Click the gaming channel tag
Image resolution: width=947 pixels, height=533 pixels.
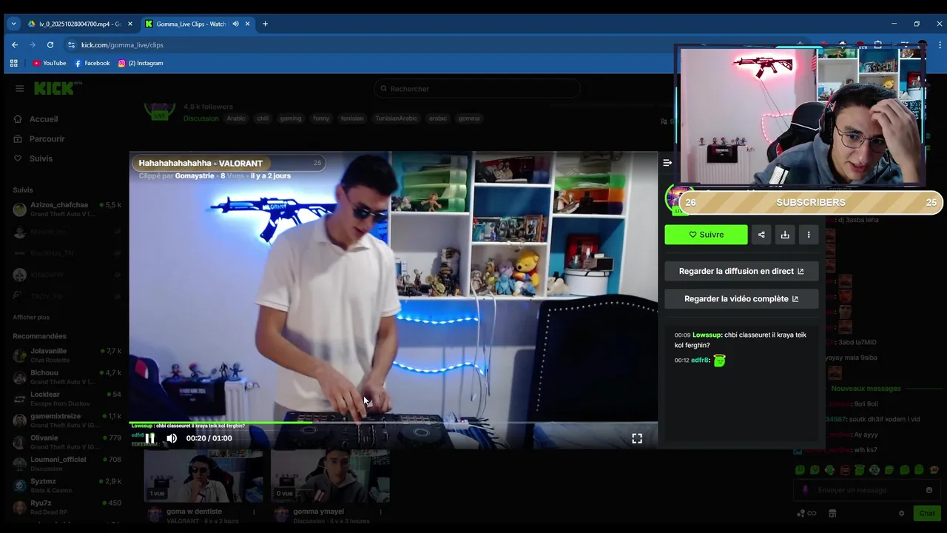tap(291, 118)
